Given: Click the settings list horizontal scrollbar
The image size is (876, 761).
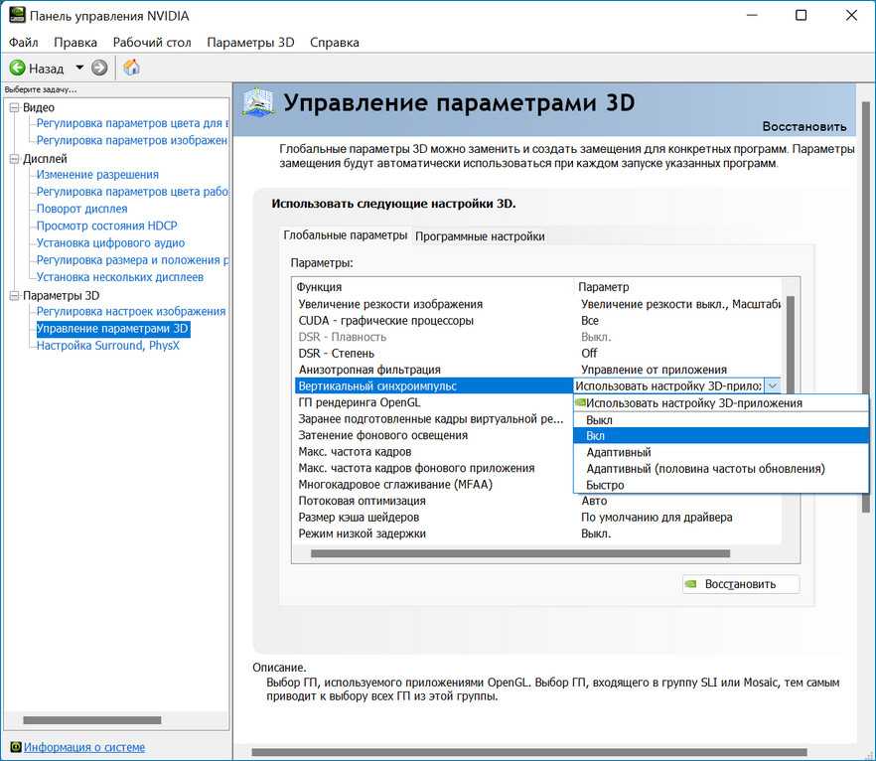Looking at the screenshot, I should click(x=516, y=553).
